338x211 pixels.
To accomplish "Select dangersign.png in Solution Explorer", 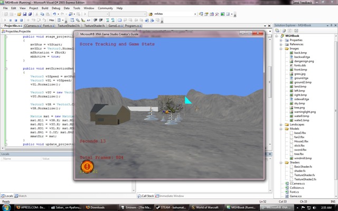I will point(304,61).
